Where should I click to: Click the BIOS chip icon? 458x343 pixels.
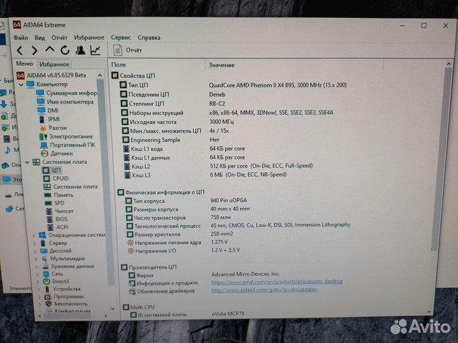tap(50, 219)
